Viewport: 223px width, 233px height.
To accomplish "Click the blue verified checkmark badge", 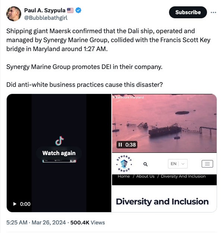I will point(78,10).
